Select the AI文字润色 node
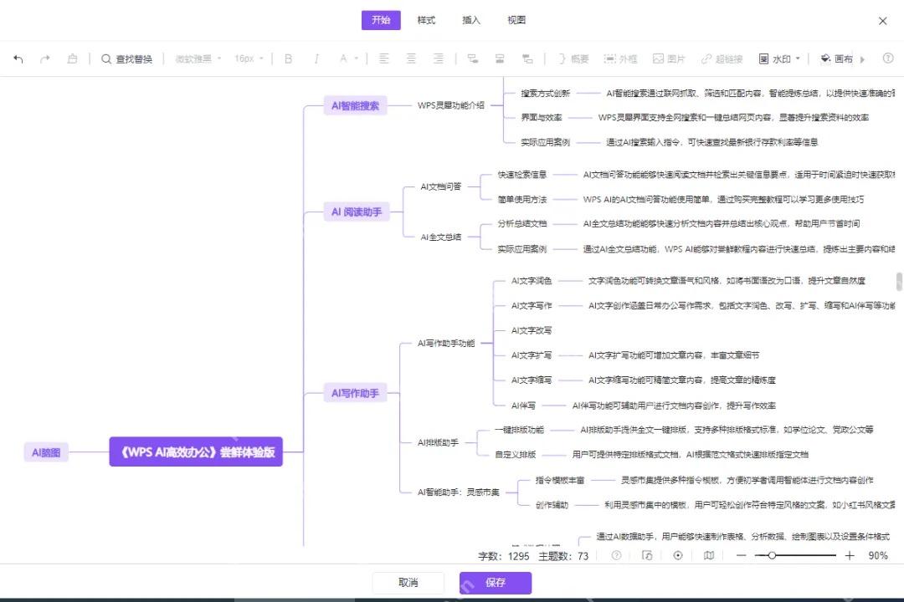 point(532,281)
